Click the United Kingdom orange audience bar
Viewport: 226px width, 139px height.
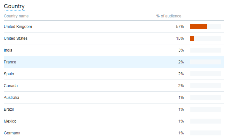[x=198, y=26]
